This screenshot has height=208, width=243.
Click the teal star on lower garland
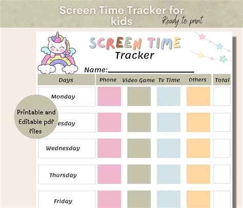[x=223, y=59]
